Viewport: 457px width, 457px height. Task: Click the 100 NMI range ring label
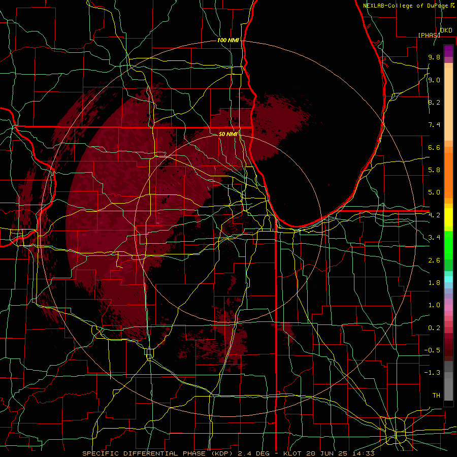click(x=228, y=40)
